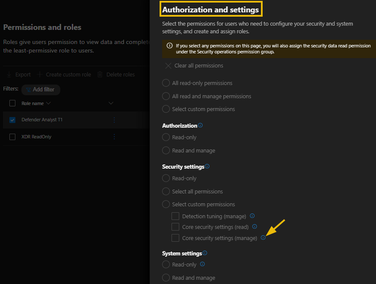Uncheck the Defender Analyst T1 role checkbox

pos(12,120)
